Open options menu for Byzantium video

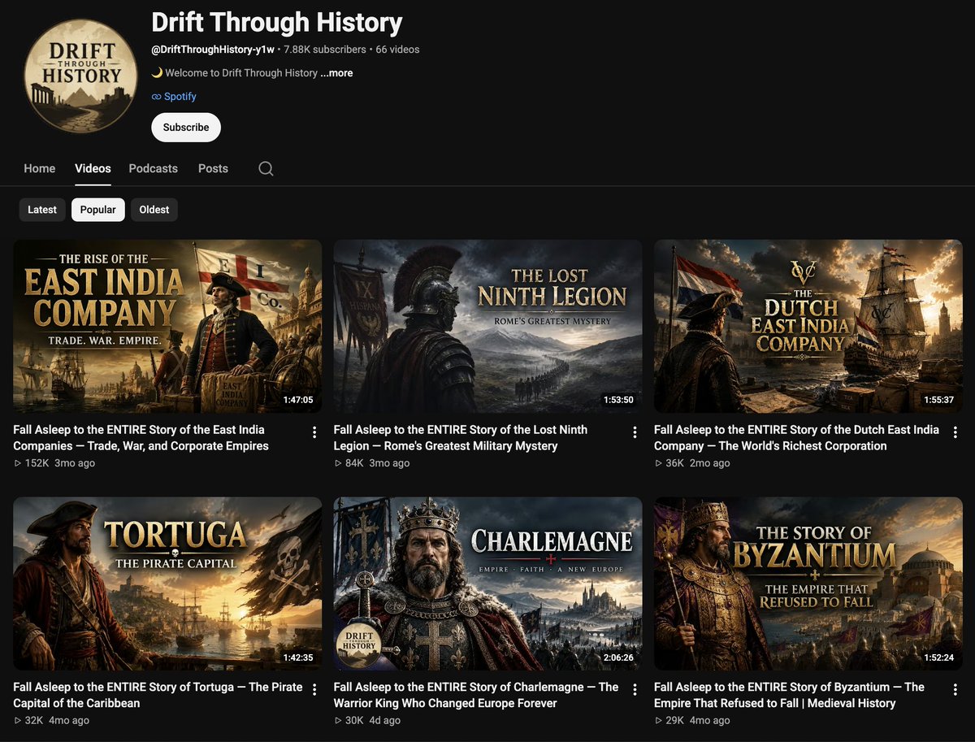955,690
